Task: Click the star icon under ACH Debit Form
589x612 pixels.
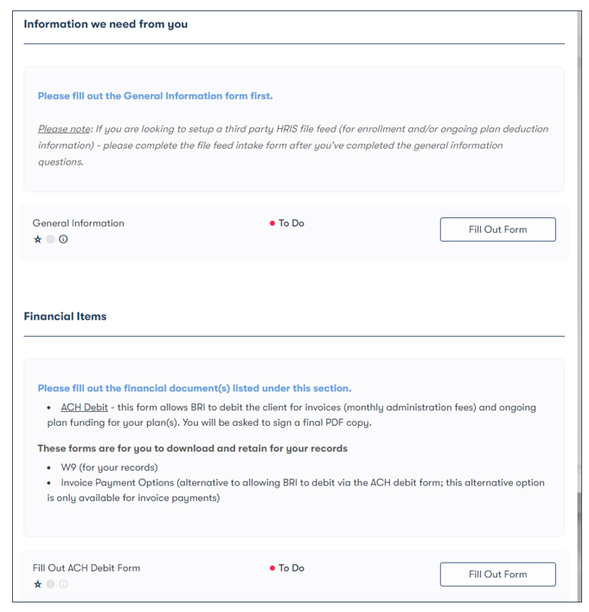Action: [x=37, y=584]
